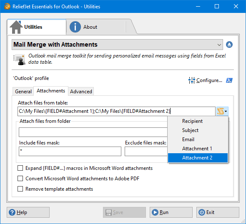Click the Exit button

pos(218,212)
